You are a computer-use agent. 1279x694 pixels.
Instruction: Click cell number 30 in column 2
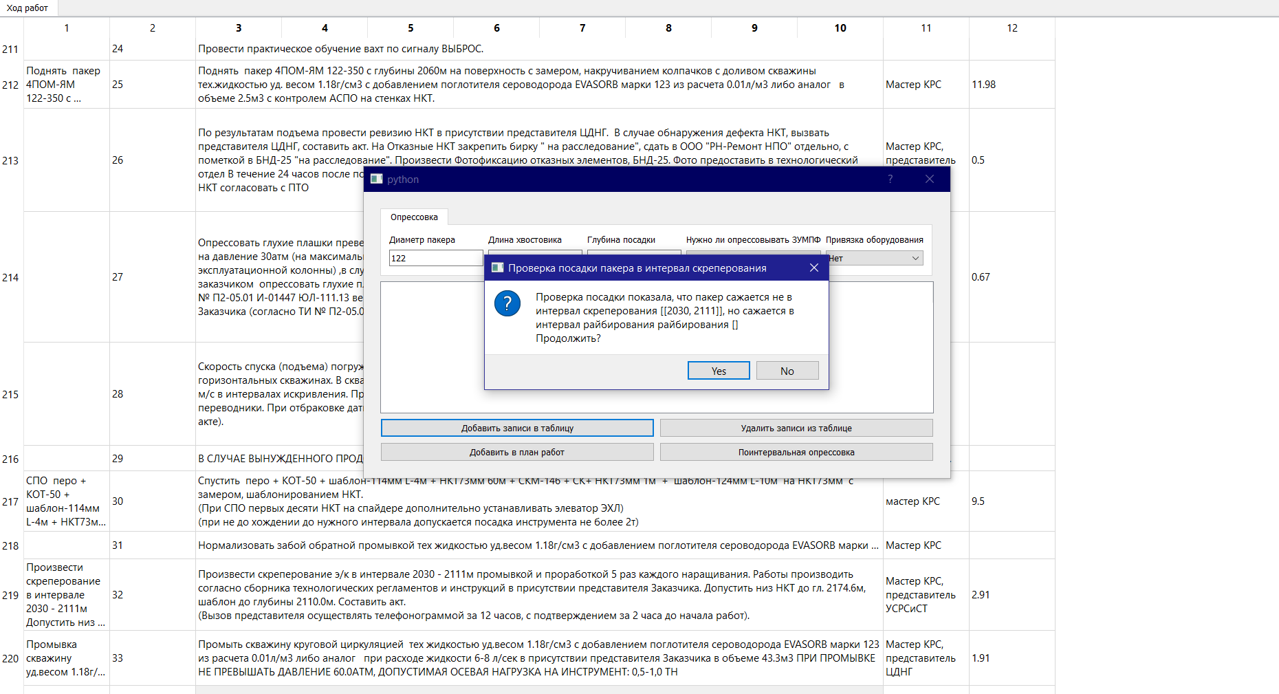pyautogui.click(x=153, y=501)
